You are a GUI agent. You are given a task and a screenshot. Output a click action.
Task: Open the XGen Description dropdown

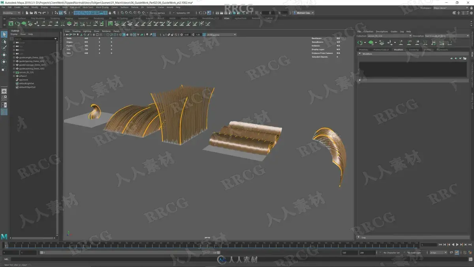447,36
